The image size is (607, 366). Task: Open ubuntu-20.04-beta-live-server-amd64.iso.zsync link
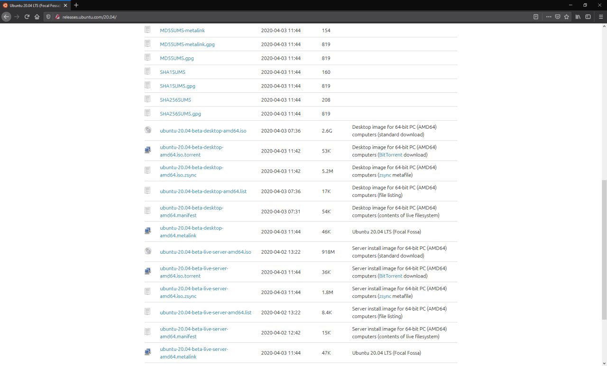point(194,292)
